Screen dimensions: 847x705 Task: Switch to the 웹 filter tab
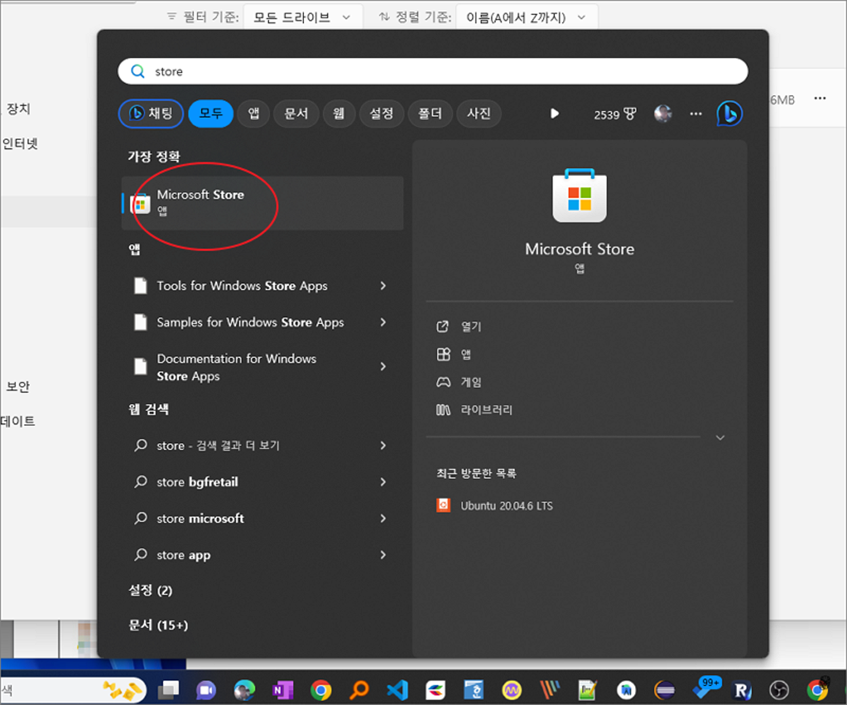(339, 114)
